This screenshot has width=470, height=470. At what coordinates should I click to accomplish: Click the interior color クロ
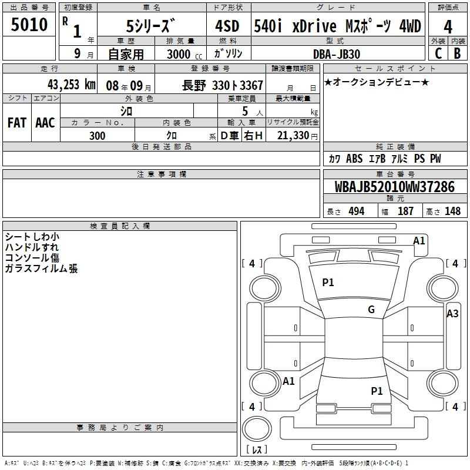[x=172, y=136]
